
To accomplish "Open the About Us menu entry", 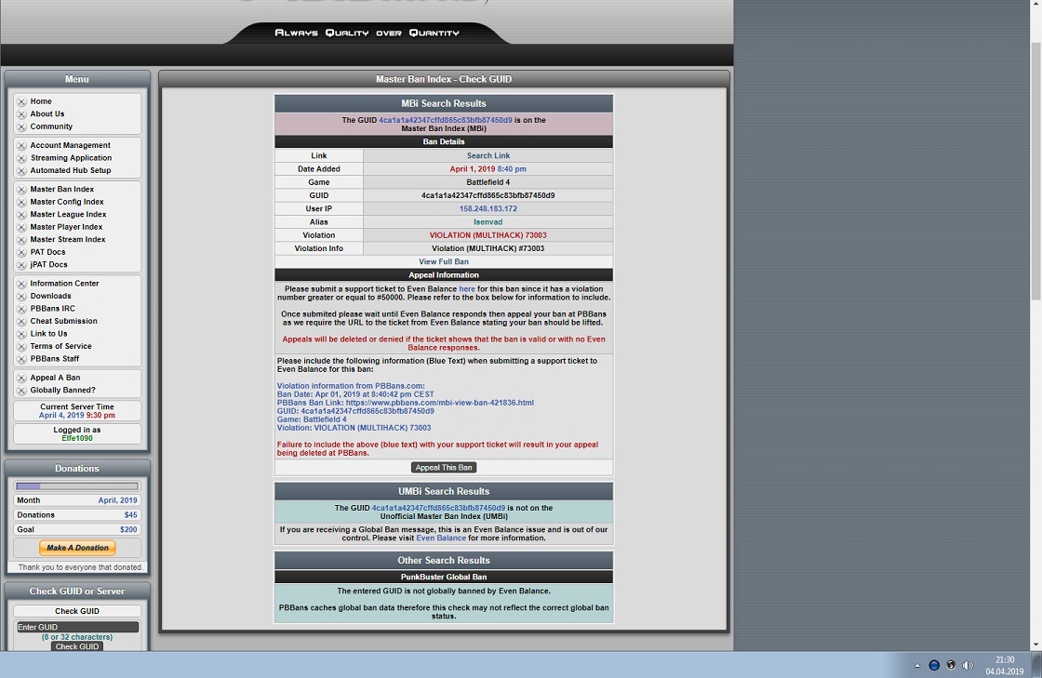I will (47, 114).
